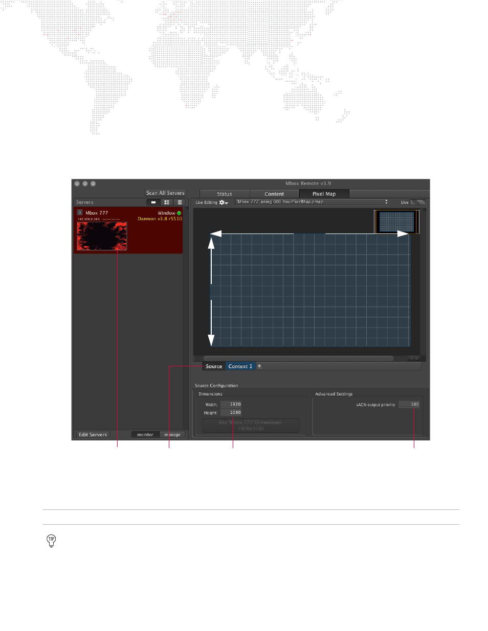Switch servers list to detailed list view
488x631 pixels.
click(x=179, y=202)
